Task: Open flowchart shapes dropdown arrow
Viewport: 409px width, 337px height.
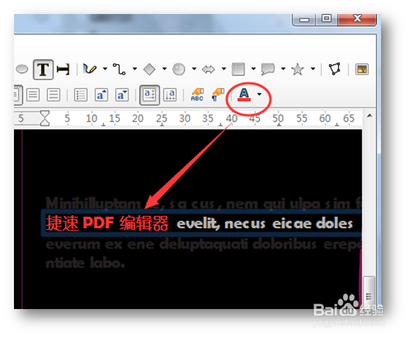Action: [x=253, y=69]
